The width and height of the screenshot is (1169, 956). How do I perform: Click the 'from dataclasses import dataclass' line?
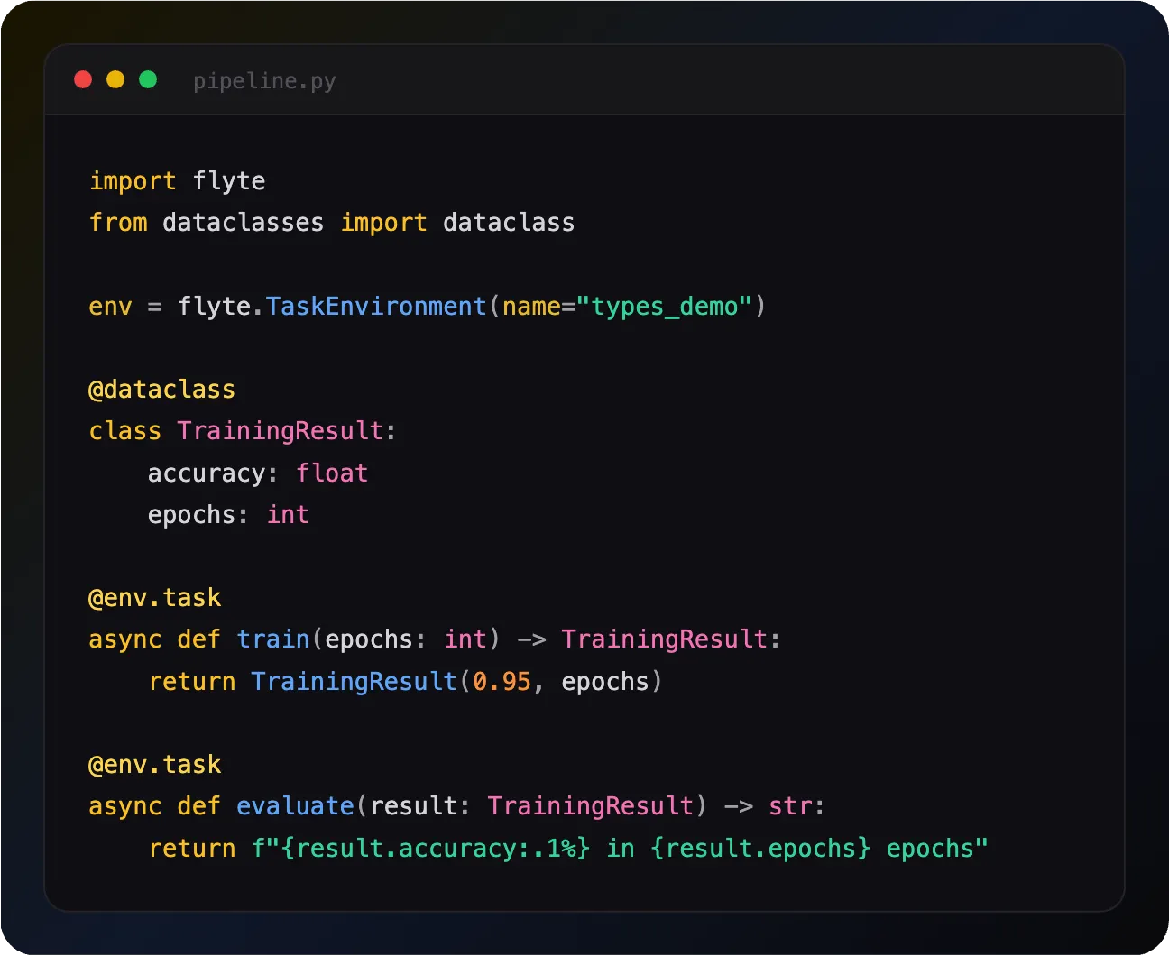point(332,223)
